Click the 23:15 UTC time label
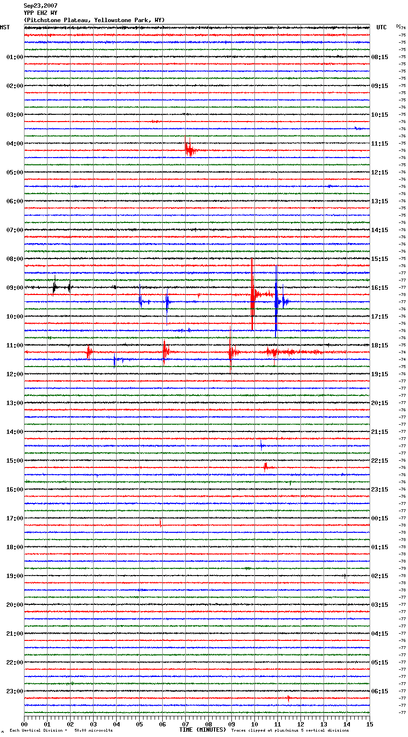Image resolution: width=408 pixels, height=737 pixels. click(x=380, y=490)
